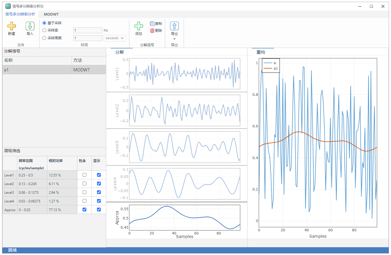Uncheck the 显示 box for Level4
The width and height of the screenshot is (391, 255).
(x=99, y=201)
